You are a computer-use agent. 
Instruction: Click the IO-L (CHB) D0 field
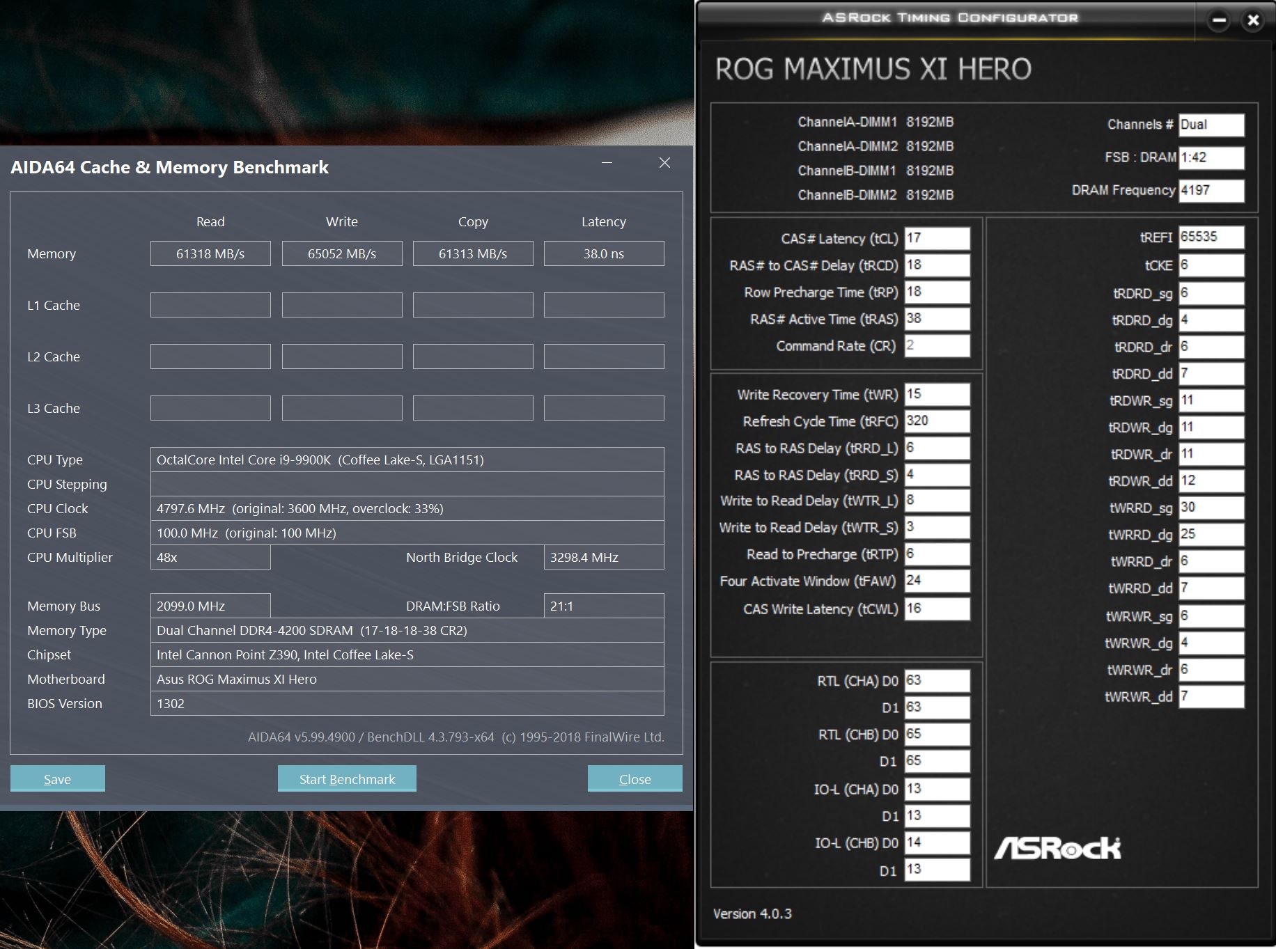(937, 842)
